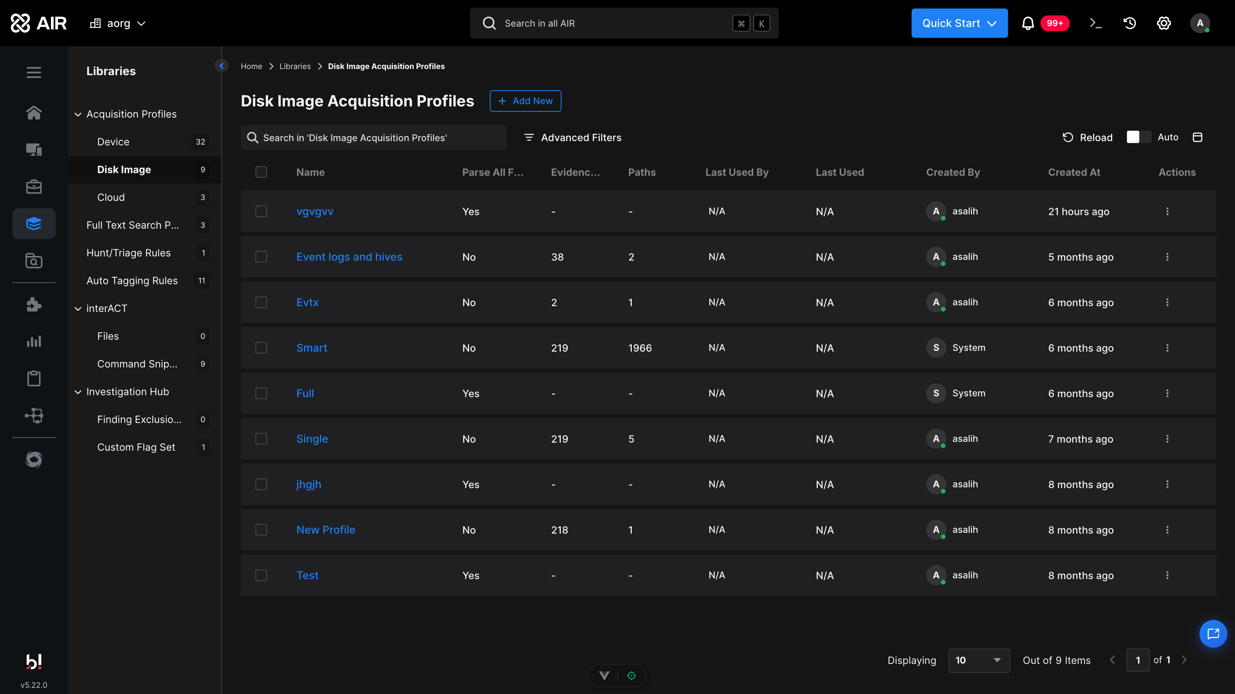Image resolution: width=1235 pixels, height=694 pixels.
Task: Select the Evtx row checkbox
Action: click(x=261, y=302)
